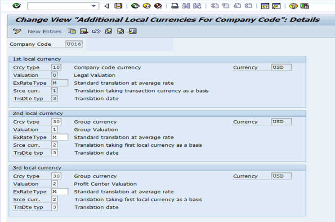
Task: Click the Save diskette icon
Action: tap(118, 6)
